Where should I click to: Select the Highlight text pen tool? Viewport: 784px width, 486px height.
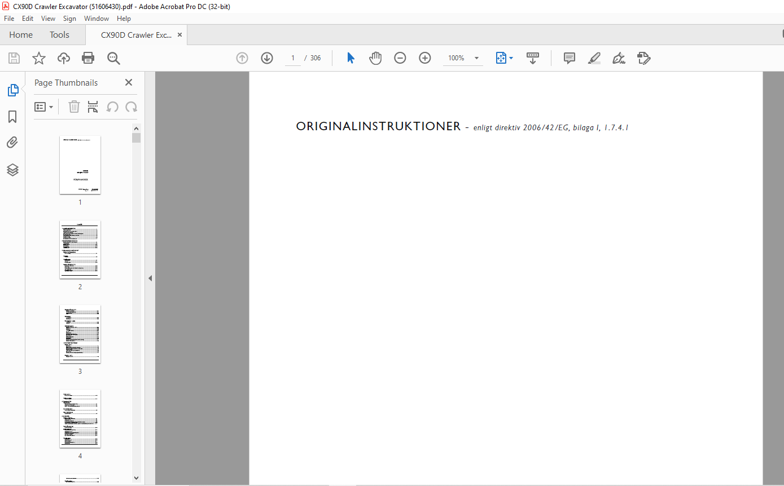point(594,58)
